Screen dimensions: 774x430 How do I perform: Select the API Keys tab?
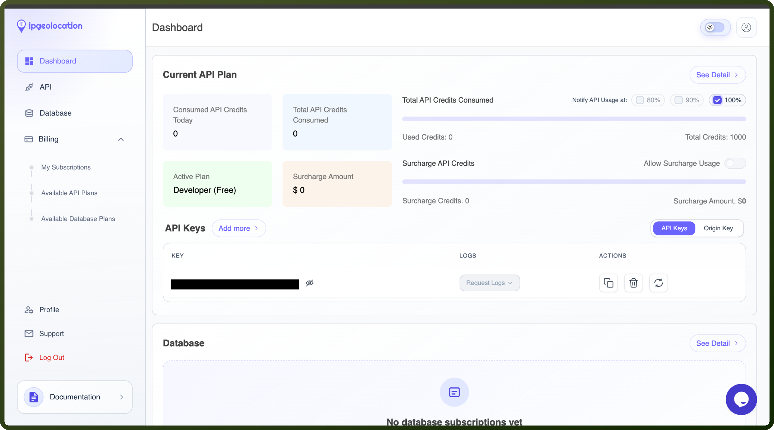click(x=674, y=228)
